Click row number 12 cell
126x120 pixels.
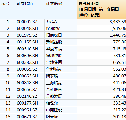[8, 96]
